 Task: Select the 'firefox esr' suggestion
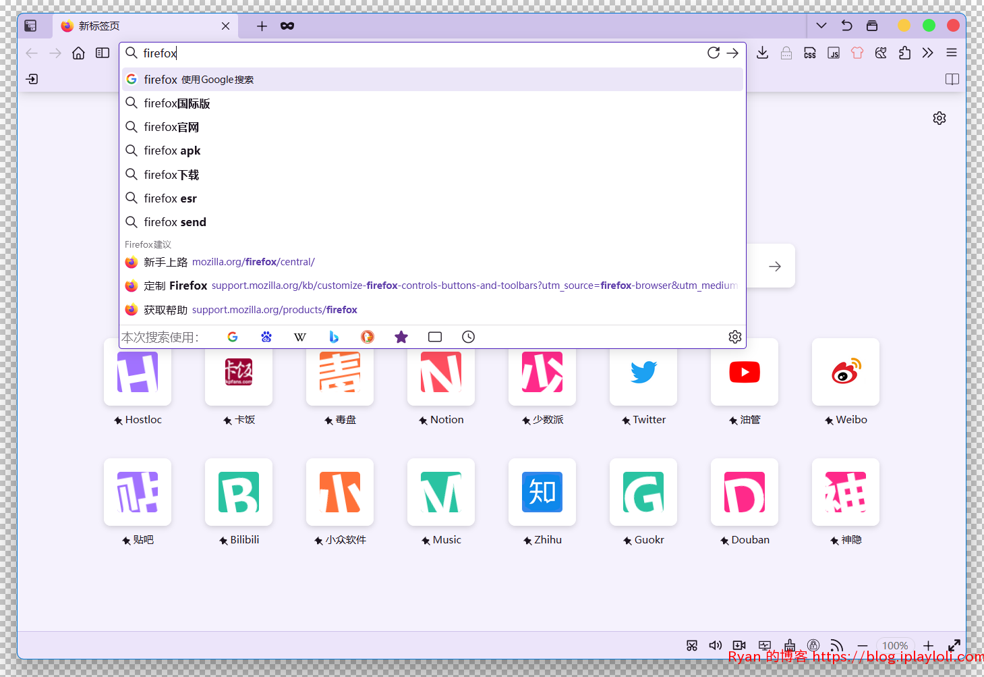[x=432, y=198]
